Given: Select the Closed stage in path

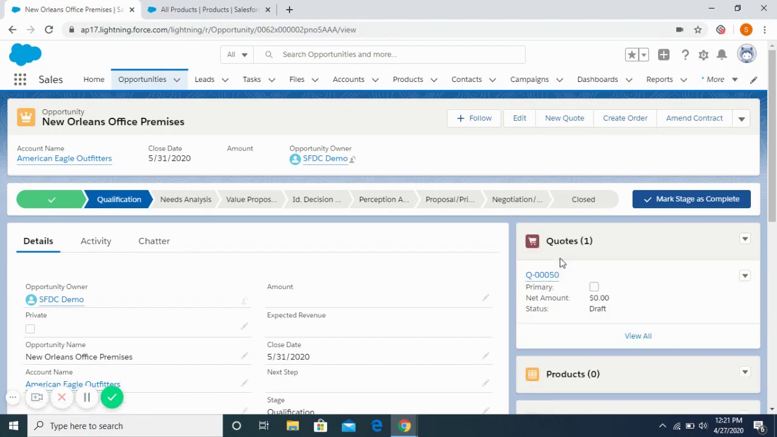Looking at the screenshot, I should click(x=583, y=199).
